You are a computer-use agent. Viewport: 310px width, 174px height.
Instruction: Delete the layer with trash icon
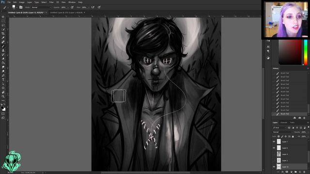coord(304,172)
